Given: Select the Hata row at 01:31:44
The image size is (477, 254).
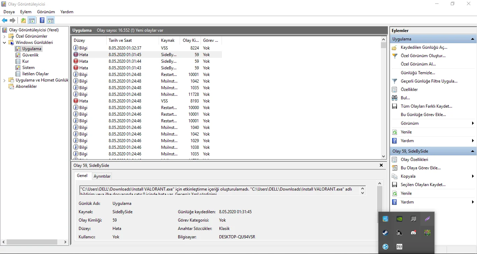Looking at the screenshot, I should pos(147,61).
